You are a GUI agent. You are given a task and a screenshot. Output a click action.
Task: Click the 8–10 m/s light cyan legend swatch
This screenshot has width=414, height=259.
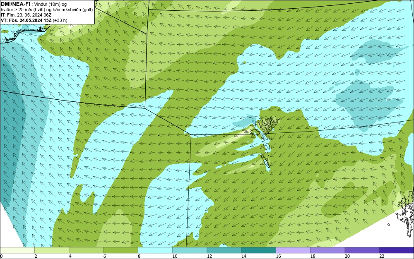(155, 250)
